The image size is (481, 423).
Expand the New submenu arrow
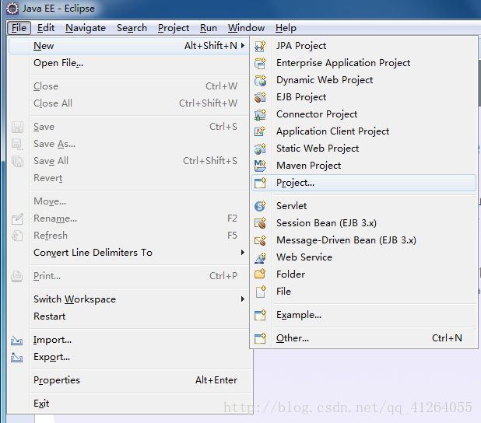click(243, 46)
